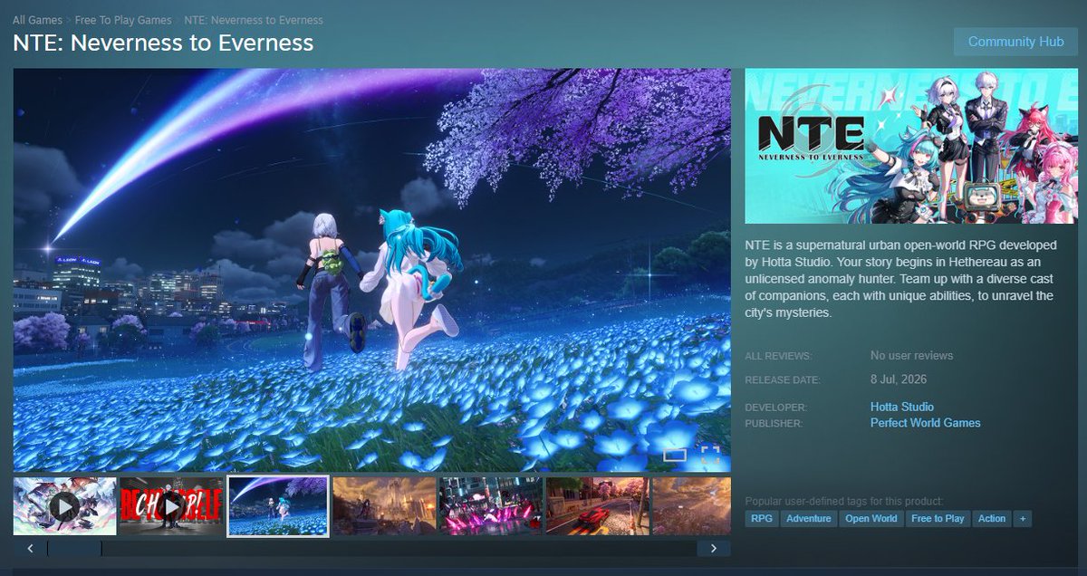Image resolution: width=1087 pixels, height=576 pixels.
Task: Toggle theater mode rectangle icon
Action: [675, 455]
